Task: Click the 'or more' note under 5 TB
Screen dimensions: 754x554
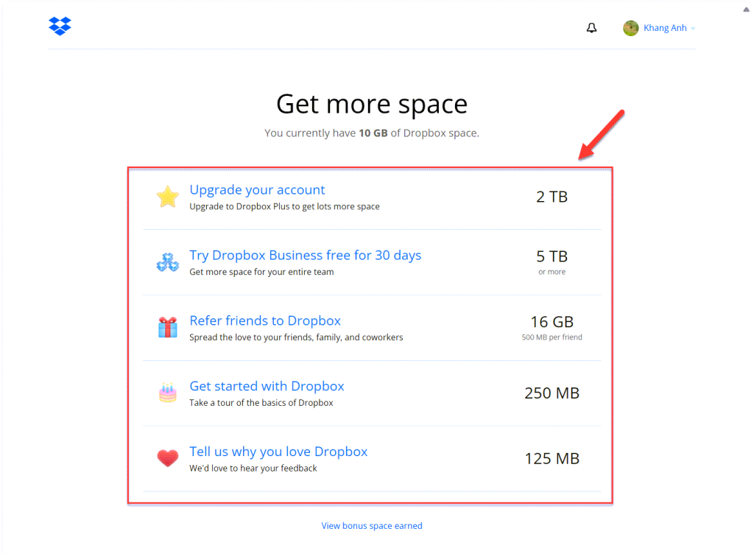Action: (x=552, y=272)
